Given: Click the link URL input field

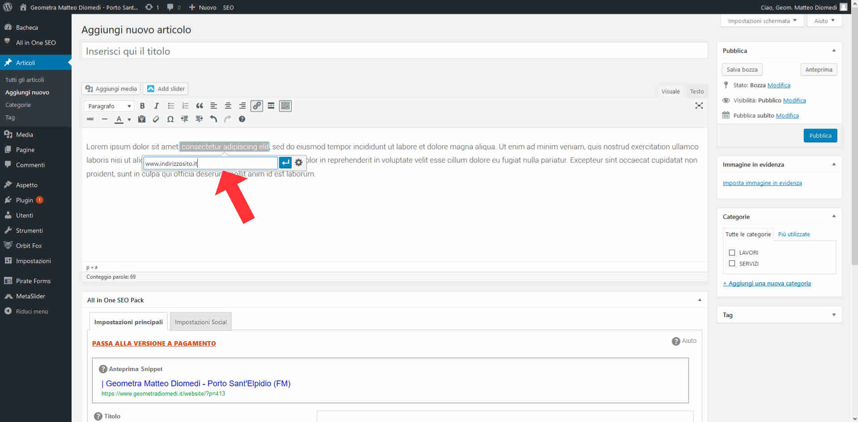Looking at the screenshot, I should pyautogui.click(x=210, y=163).
